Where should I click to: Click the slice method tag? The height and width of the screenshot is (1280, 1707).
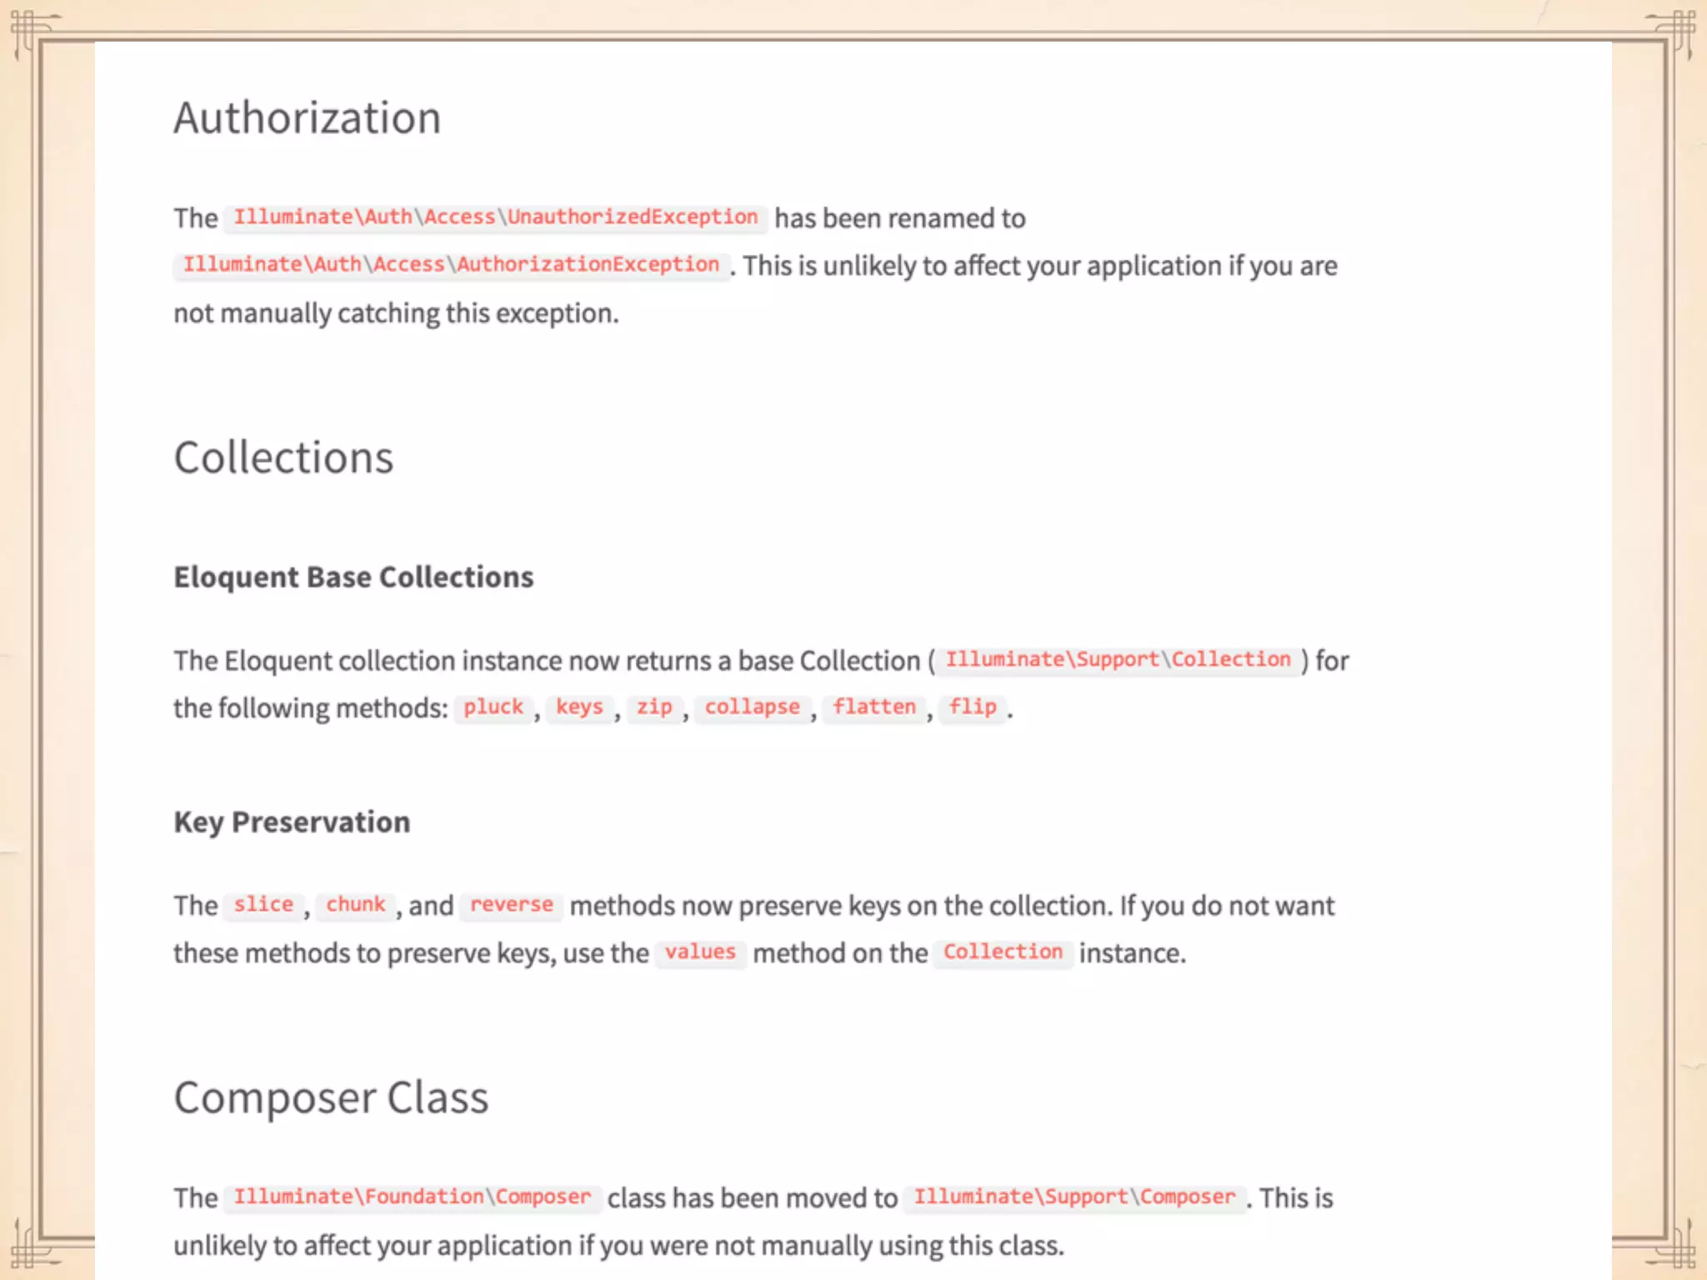tap(263, 905)
